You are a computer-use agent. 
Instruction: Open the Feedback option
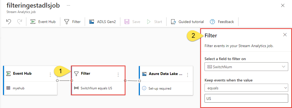(222, 22)
